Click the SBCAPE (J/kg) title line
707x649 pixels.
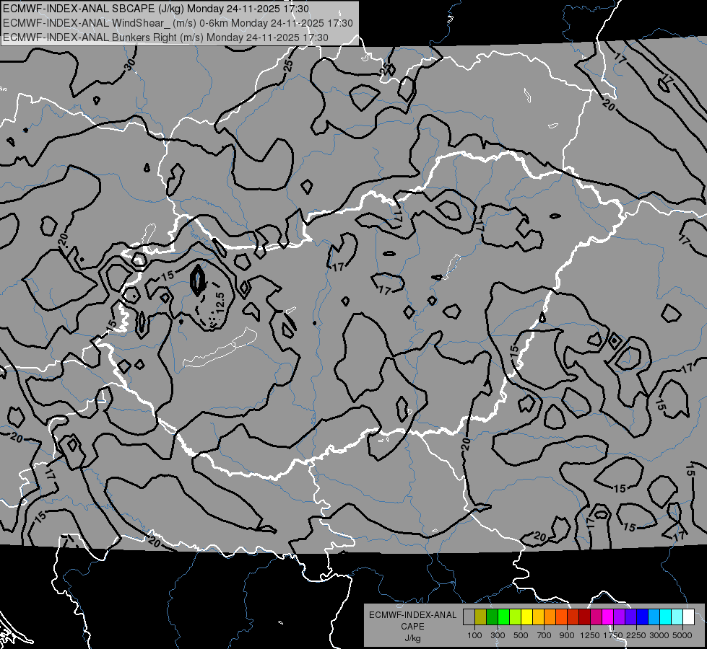click(x=156, y=9)
